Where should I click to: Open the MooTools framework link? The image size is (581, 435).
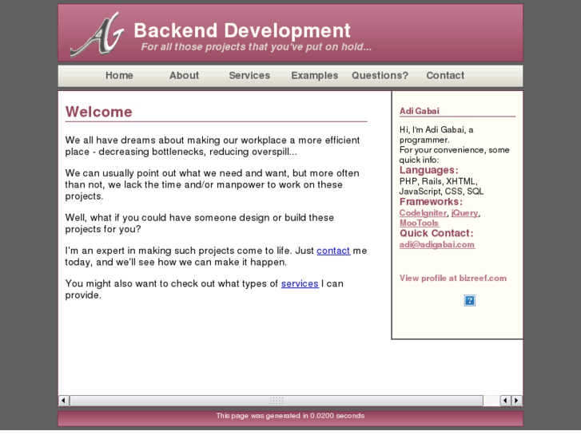[419, 223]
